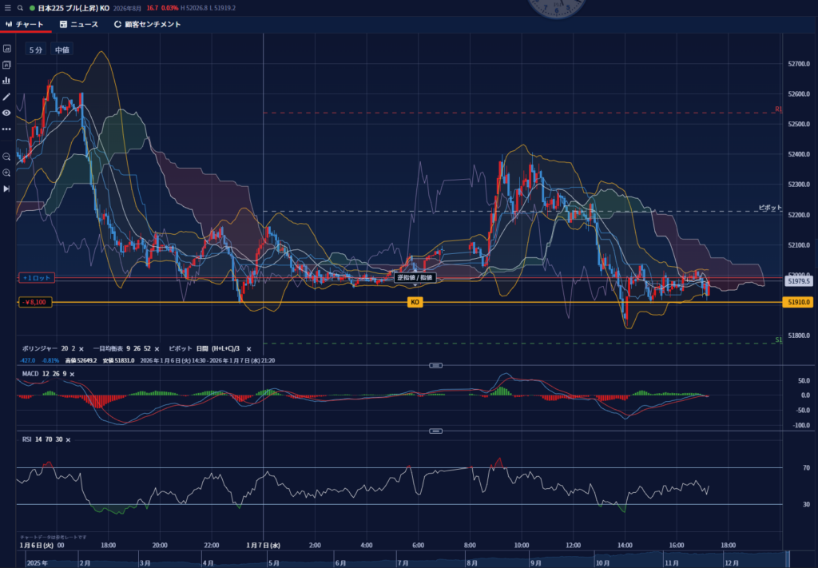The height and width of the screenshot is (568, 818).
Task: Open the 5分 timeframe dropdown
Action: [35, 50]
